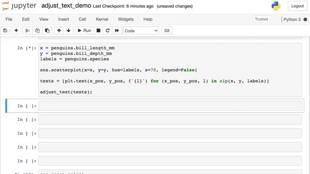Screen dimensions: 310x174
Task: Click the sns.scatterplot code line
Action: point(118,70)
